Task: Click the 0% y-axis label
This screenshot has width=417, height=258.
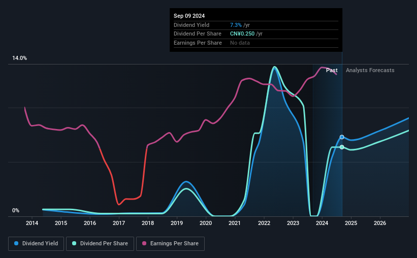Action: (x=16, y=210)
